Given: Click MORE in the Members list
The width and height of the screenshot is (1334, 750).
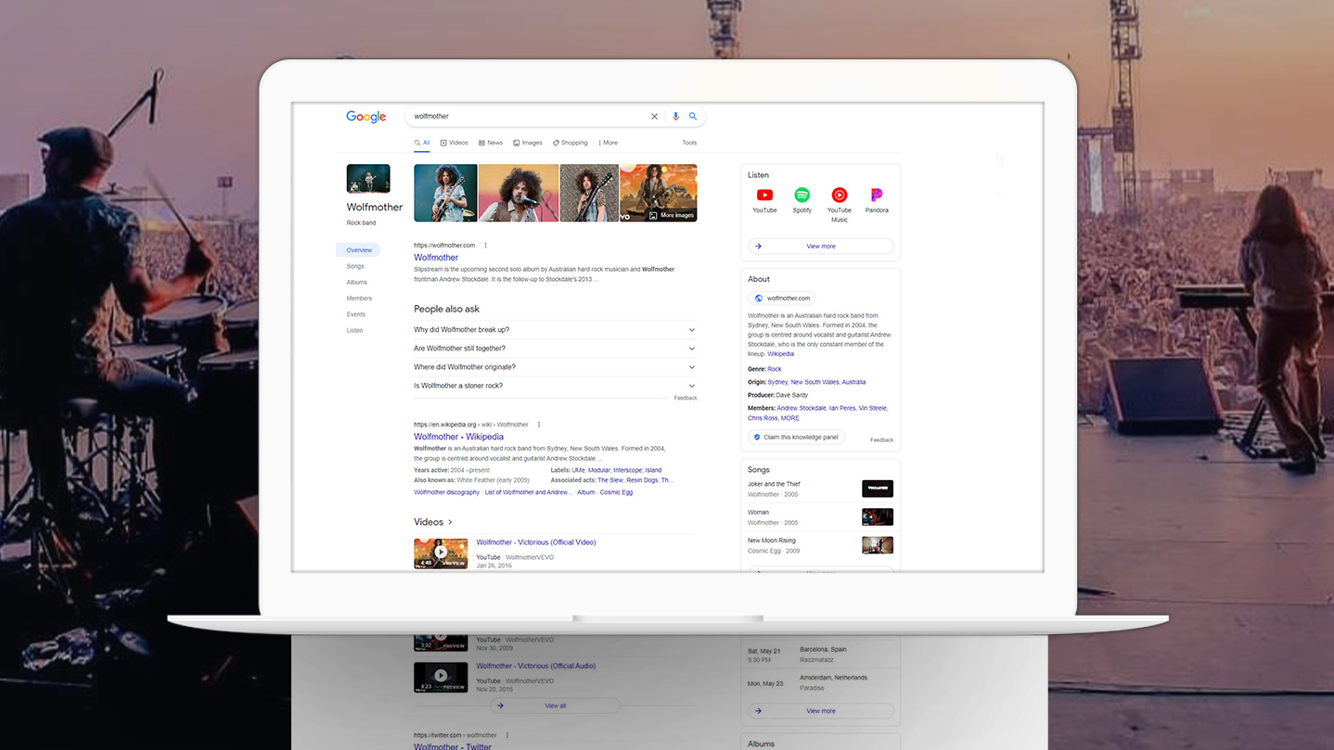Looking at the screenshot, I should [790, 418].
